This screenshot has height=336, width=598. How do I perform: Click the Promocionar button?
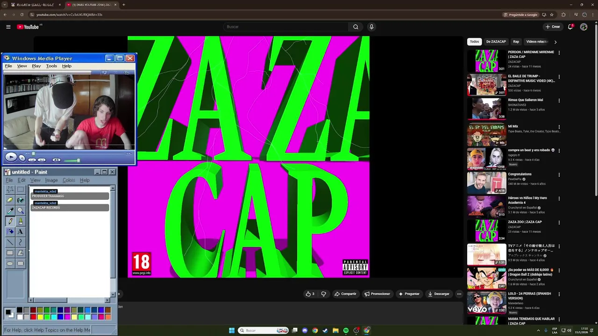pyautogui.click(x=377, y=294)
